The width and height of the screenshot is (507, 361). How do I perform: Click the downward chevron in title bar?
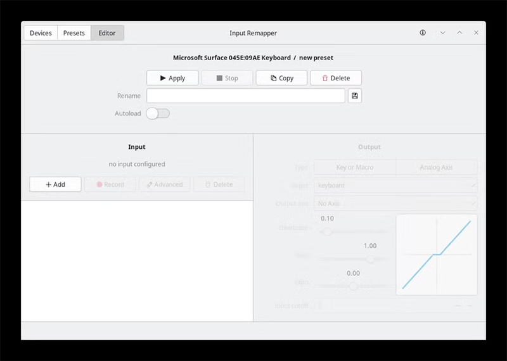click(442, 33)
